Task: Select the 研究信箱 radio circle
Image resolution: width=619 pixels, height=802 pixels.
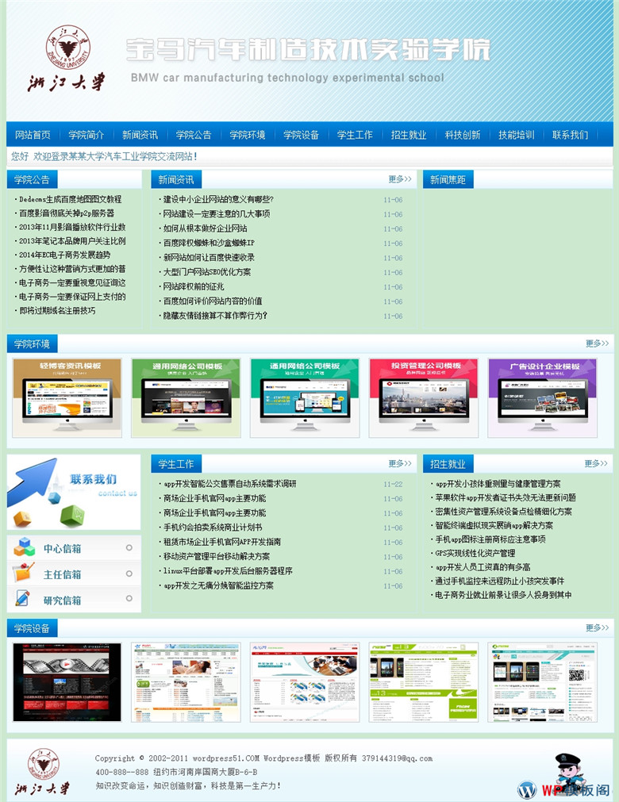Action: 129,598
